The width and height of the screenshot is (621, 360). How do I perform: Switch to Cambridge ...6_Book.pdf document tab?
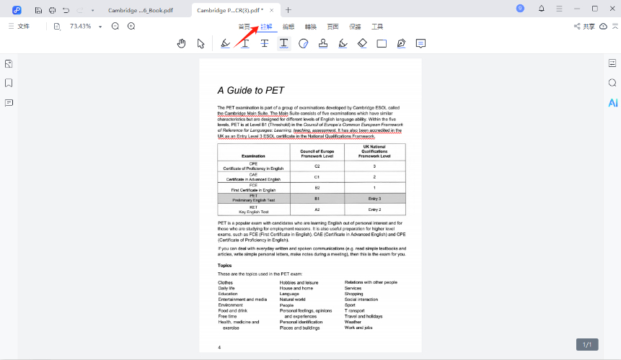(x=141, y=10)
